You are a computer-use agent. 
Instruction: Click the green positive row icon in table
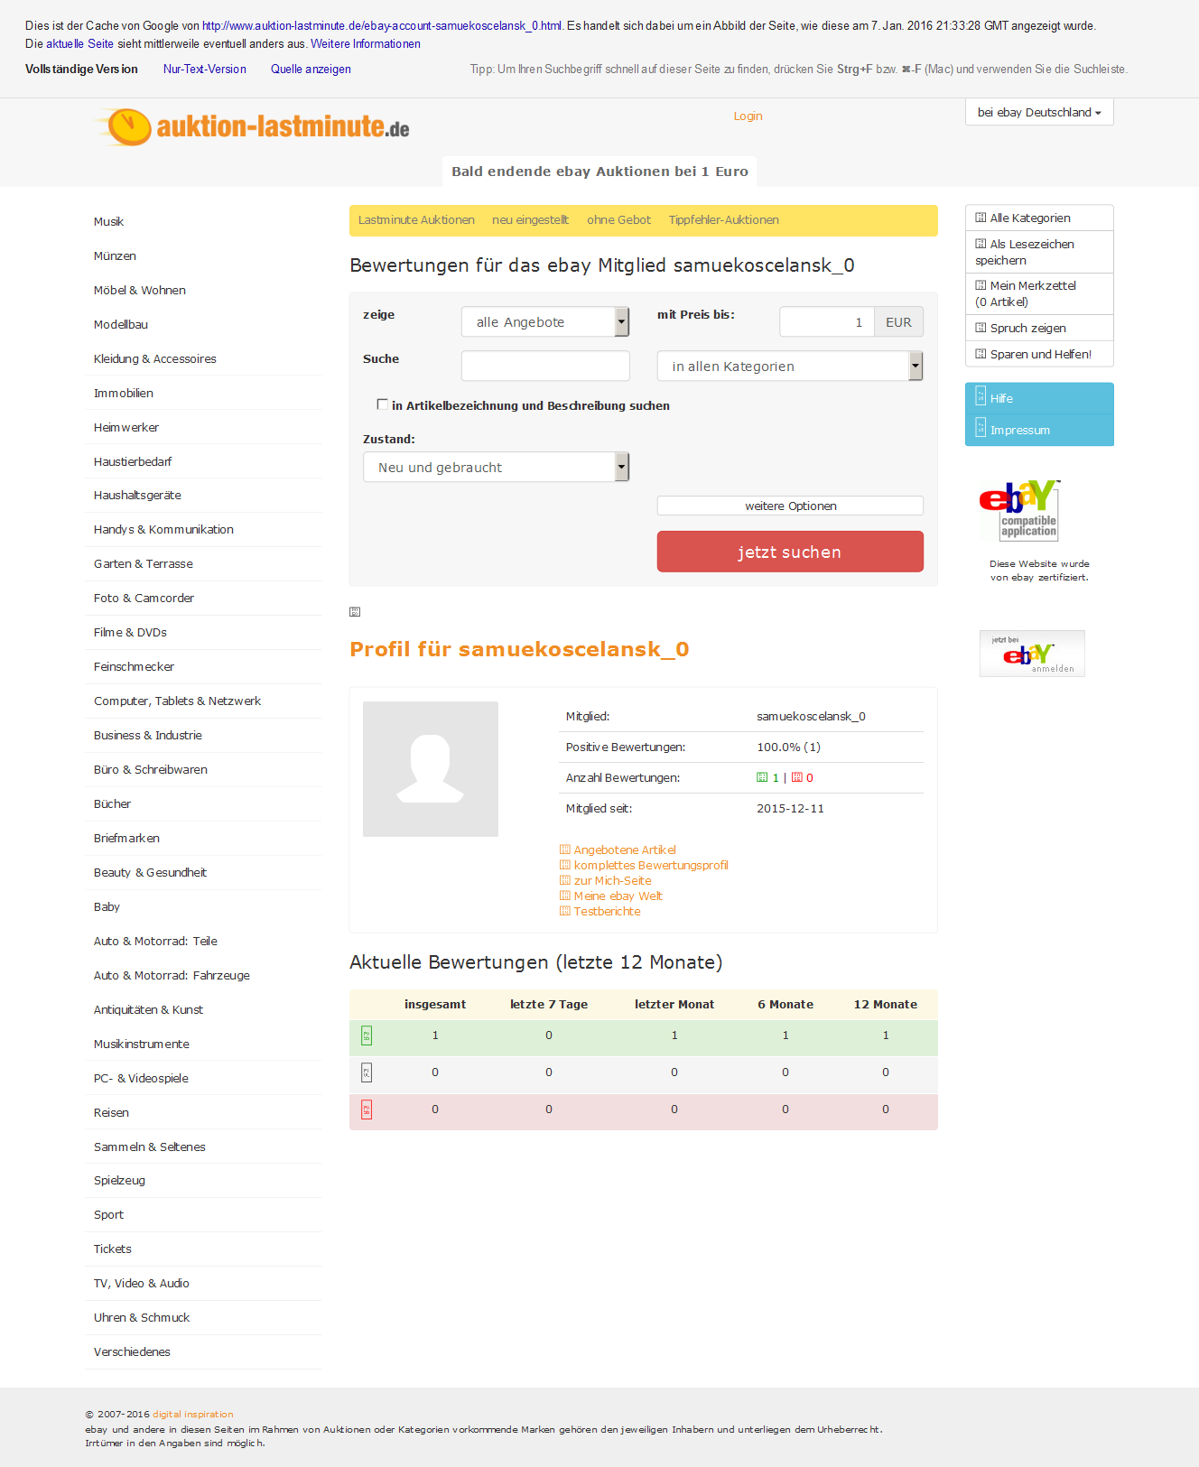pos(367,1035)
